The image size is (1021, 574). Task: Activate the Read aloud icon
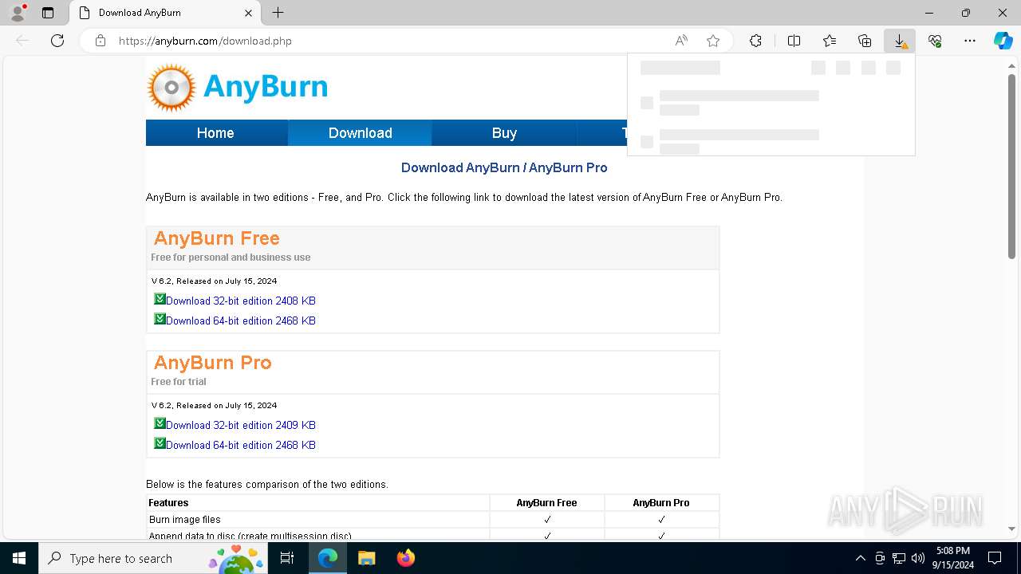(x=681, y=41)
